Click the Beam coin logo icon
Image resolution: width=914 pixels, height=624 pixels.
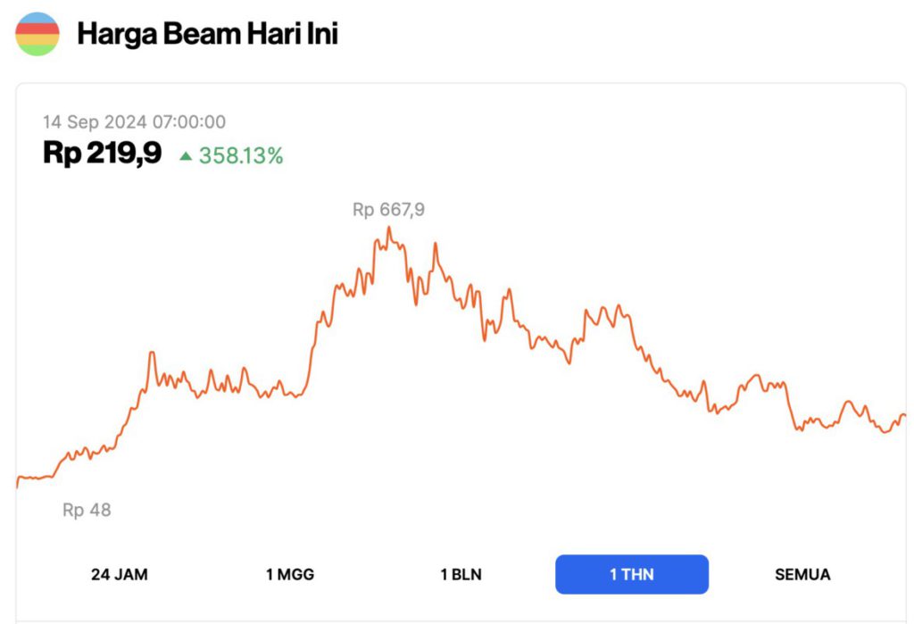click(x=37, y=35)
